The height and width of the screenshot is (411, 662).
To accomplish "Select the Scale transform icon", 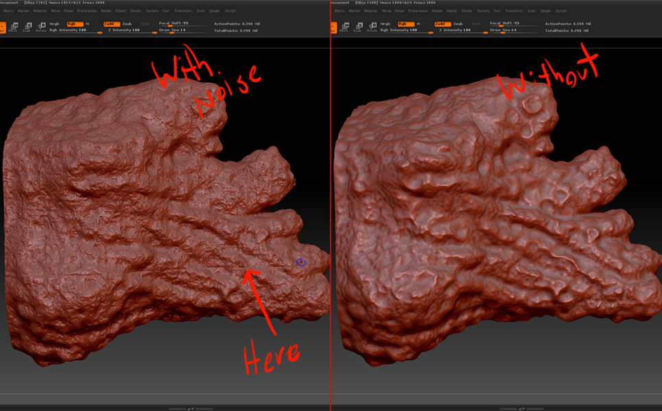I will (27, 27).
